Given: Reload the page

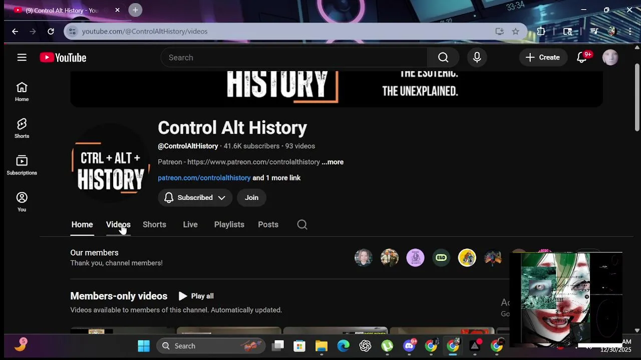Looking at the screenshot, I should 51,31.
